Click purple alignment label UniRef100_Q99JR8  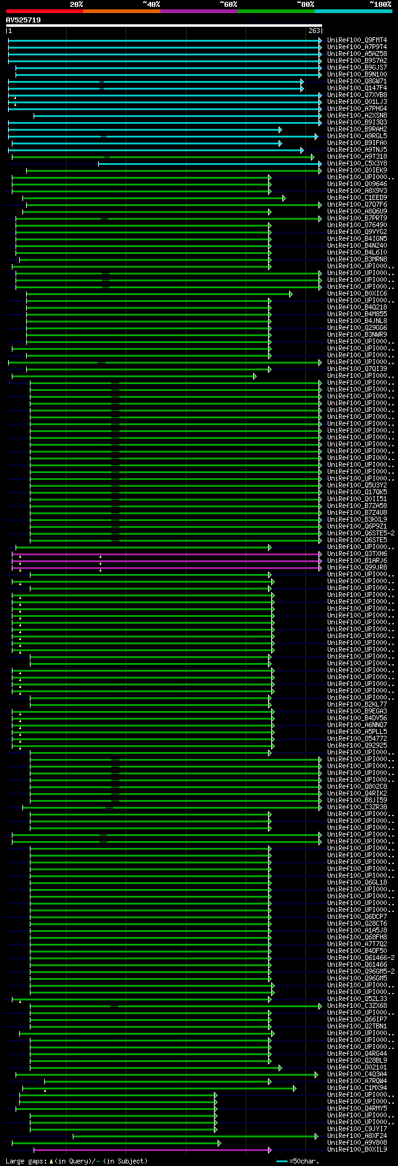pos(357,568)
